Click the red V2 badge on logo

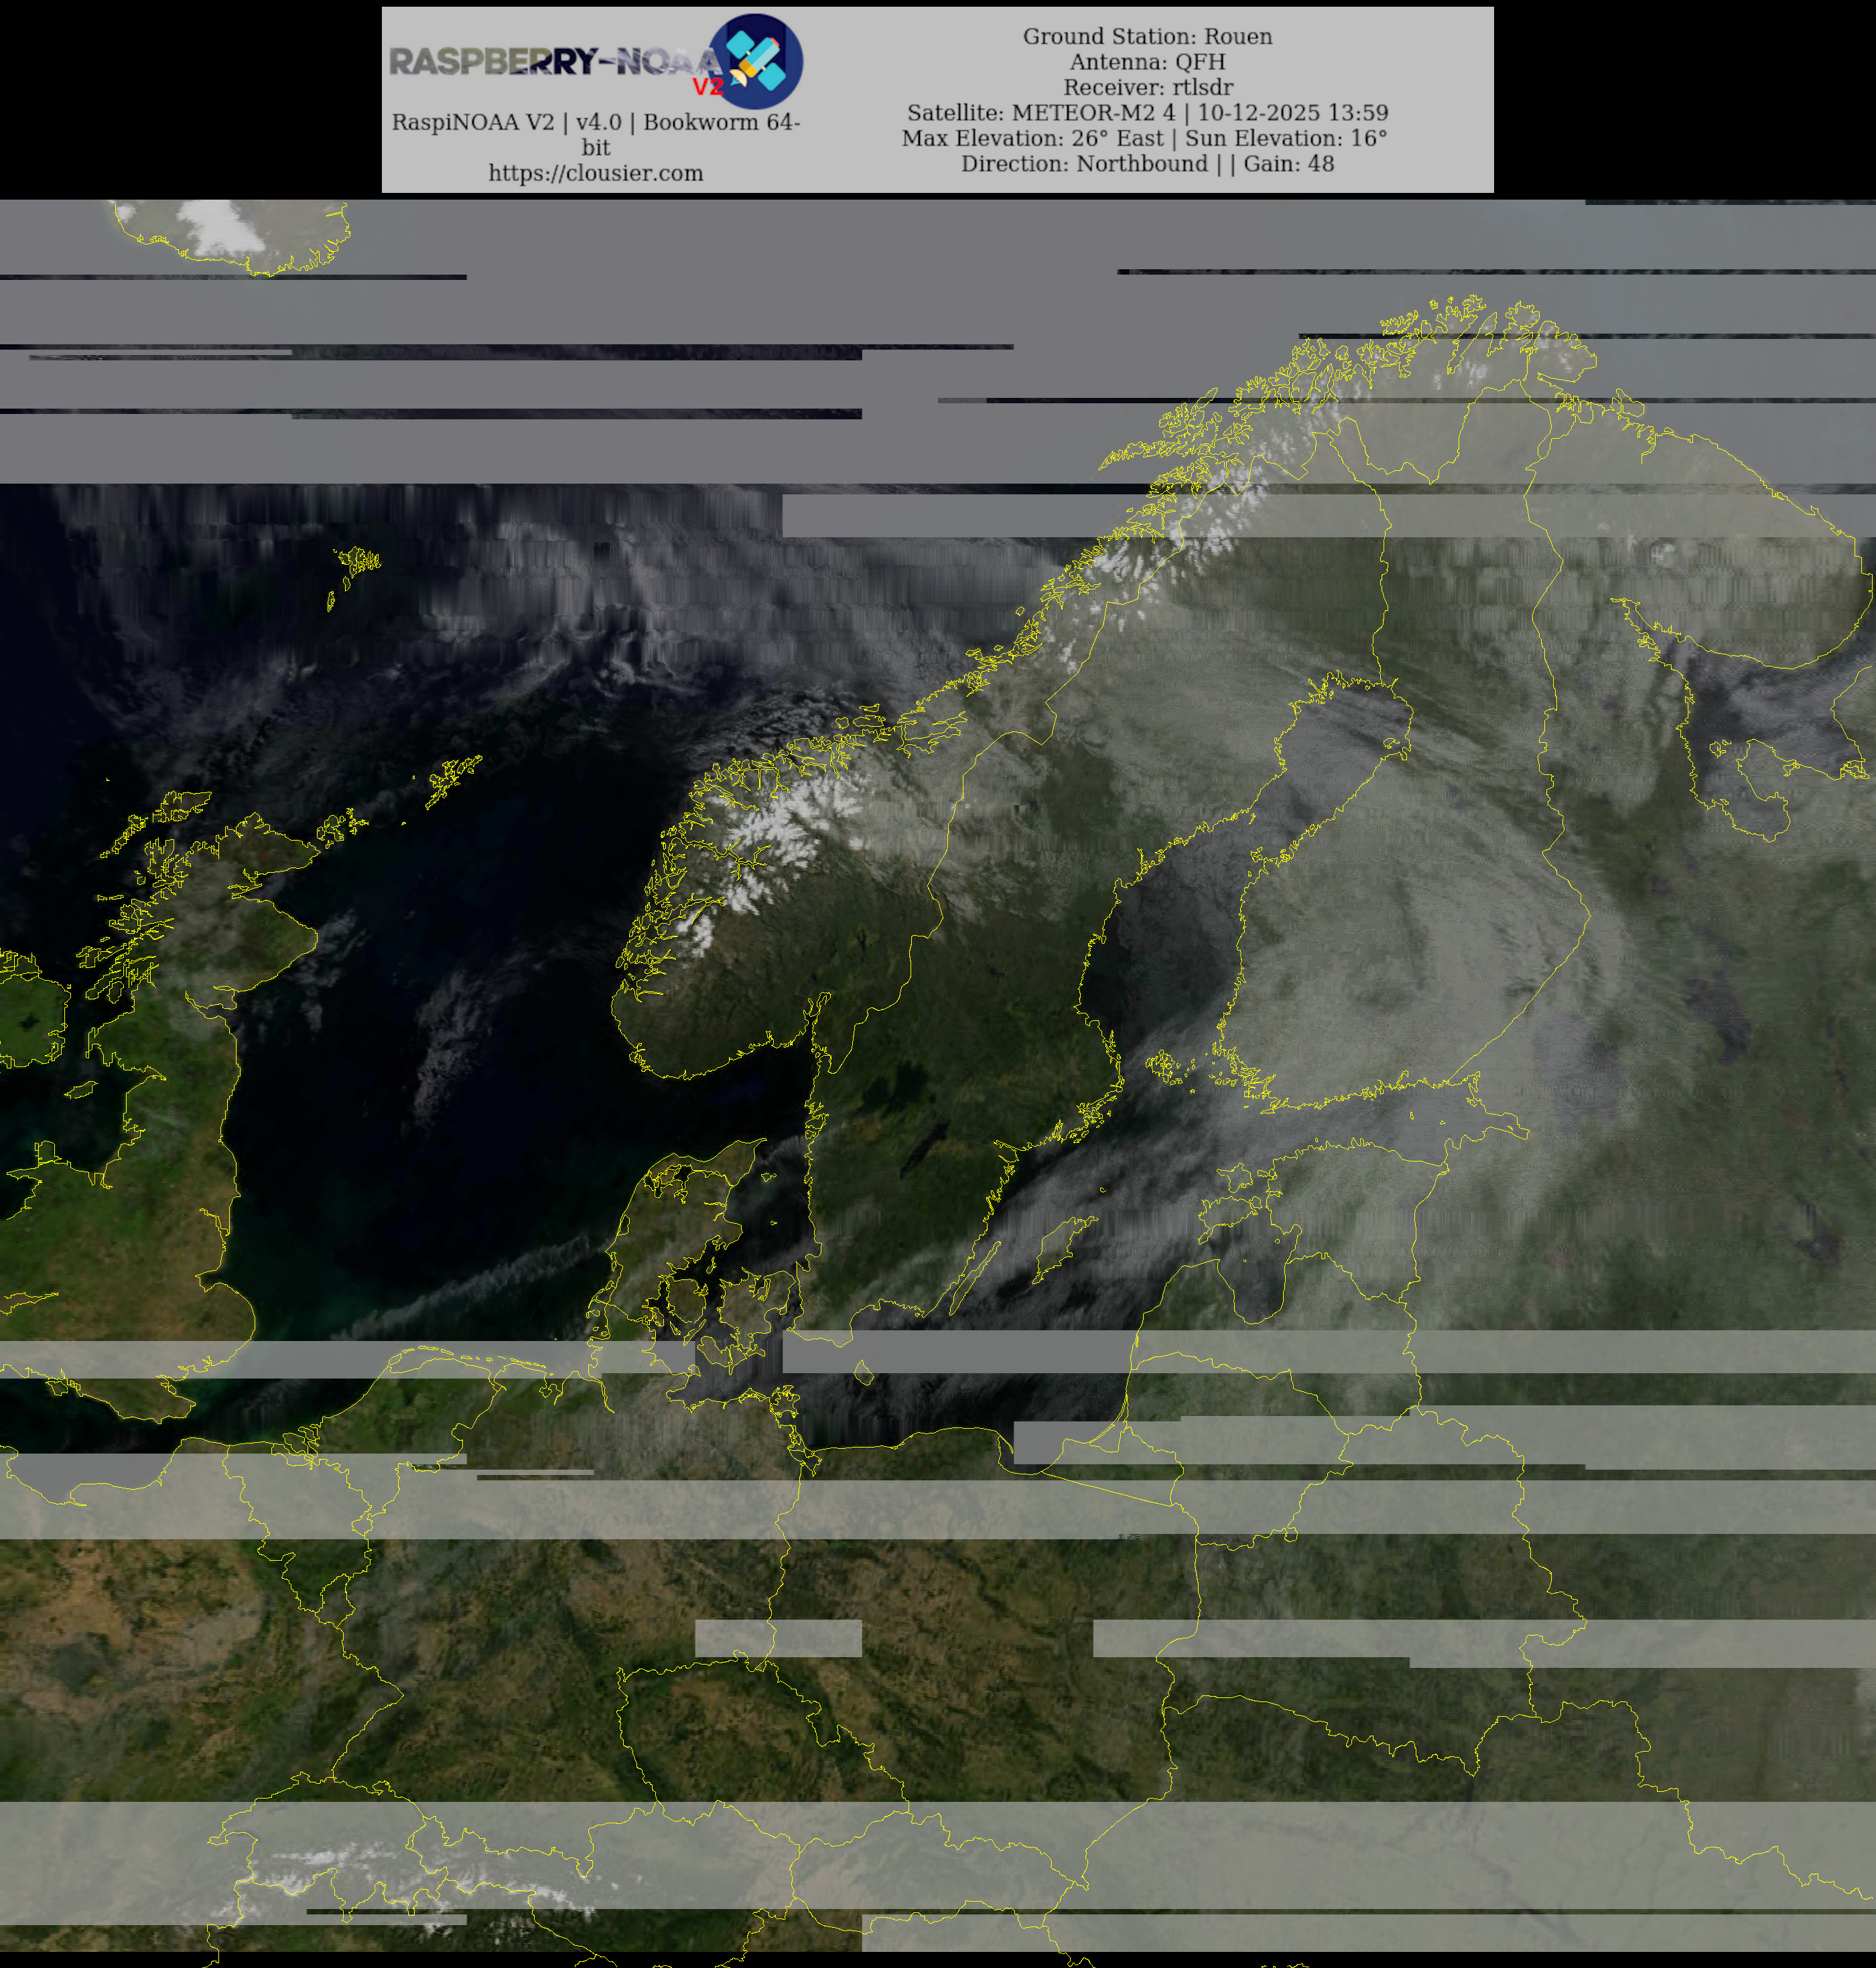(707, 87)
